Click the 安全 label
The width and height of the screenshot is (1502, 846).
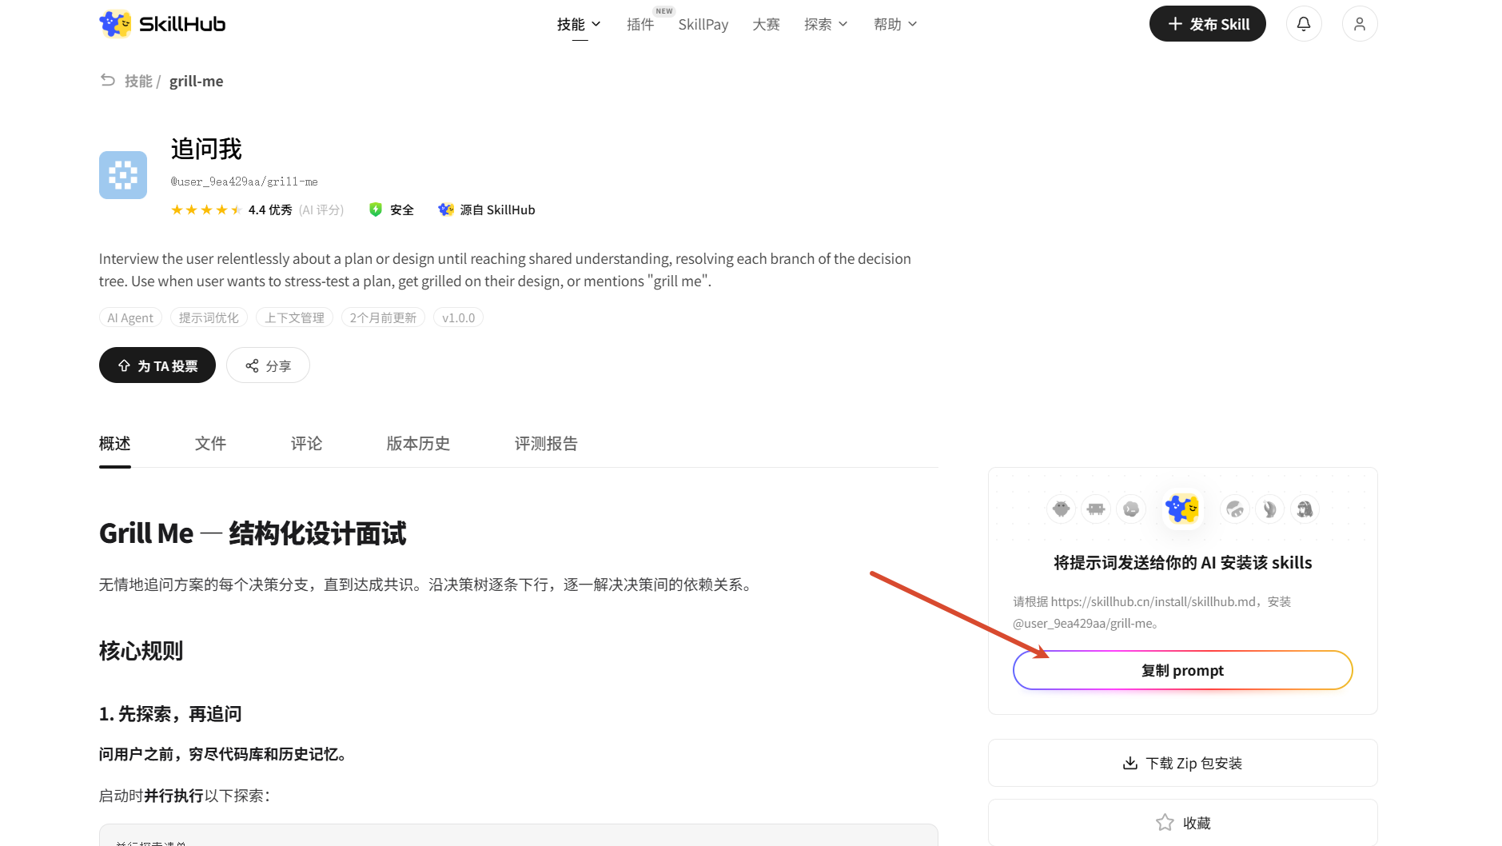coord(402,210)
